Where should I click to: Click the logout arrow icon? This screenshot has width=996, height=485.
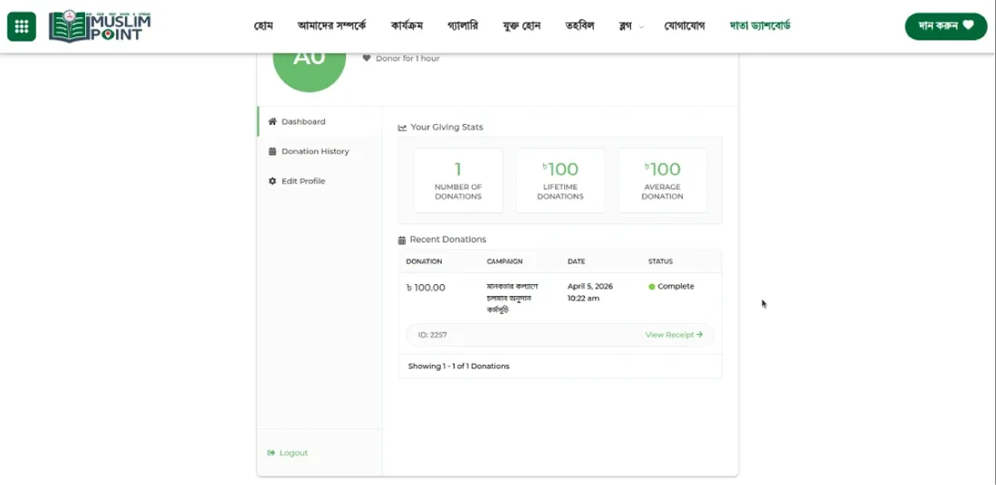pyautogui.click(x=272, y=452)
